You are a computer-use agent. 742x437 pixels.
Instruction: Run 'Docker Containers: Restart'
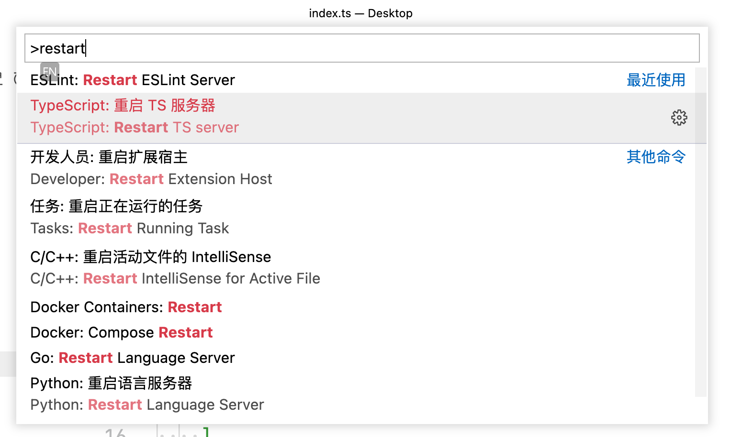[x=126, y=307]
